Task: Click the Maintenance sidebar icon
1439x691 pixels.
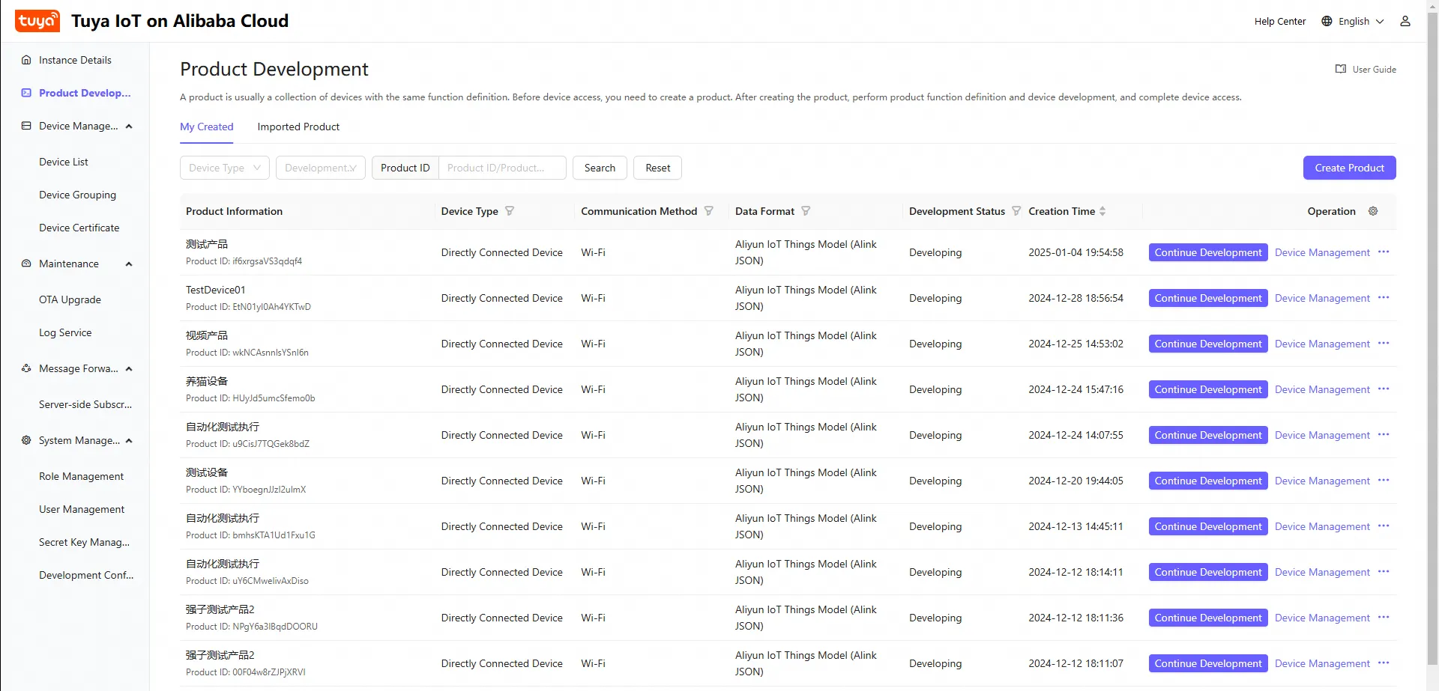Action: pyautogui.click(x=26, y=264)
